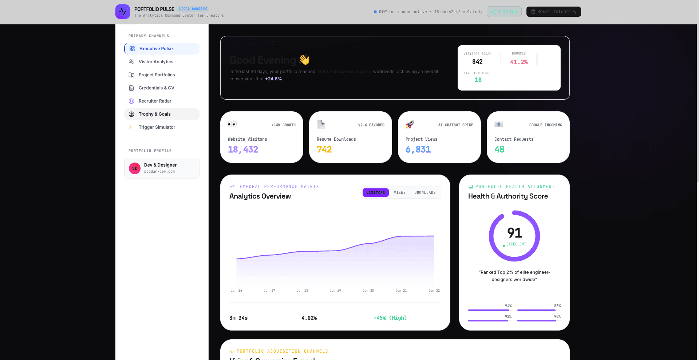Click the Reset telemetry button

(554, 12)
